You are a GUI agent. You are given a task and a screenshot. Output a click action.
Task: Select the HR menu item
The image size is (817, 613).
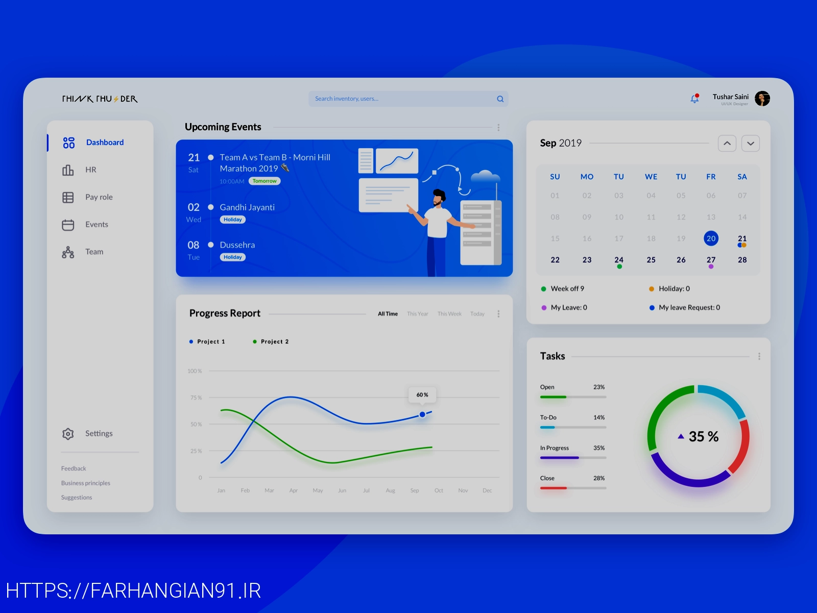pos(91,170)
